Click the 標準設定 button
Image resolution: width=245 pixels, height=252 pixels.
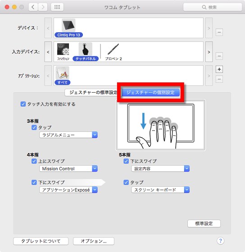204,223
